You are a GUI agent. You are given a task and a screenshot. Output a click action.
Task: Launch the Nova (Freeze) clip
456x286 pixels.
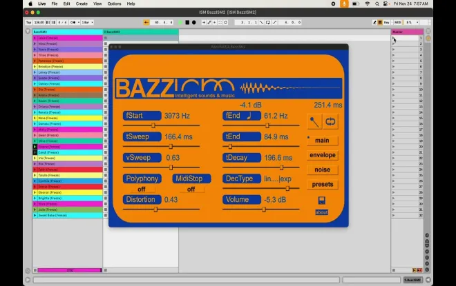point(35,118)
